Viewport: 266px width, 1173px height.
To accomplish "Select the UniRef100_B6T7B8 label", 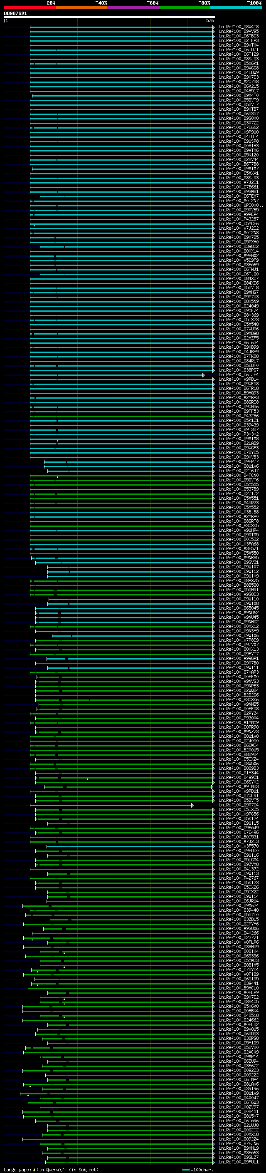I will [x=239, y=164].
